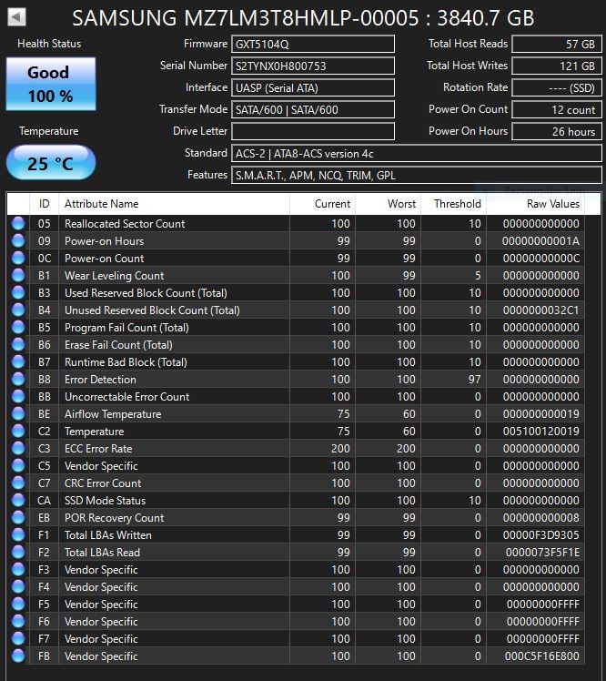Screen dimensions: 606x681
Task: Select Standard field ACS-2 | ATA8-ACS version 4c
Action: tap(417, 153)
